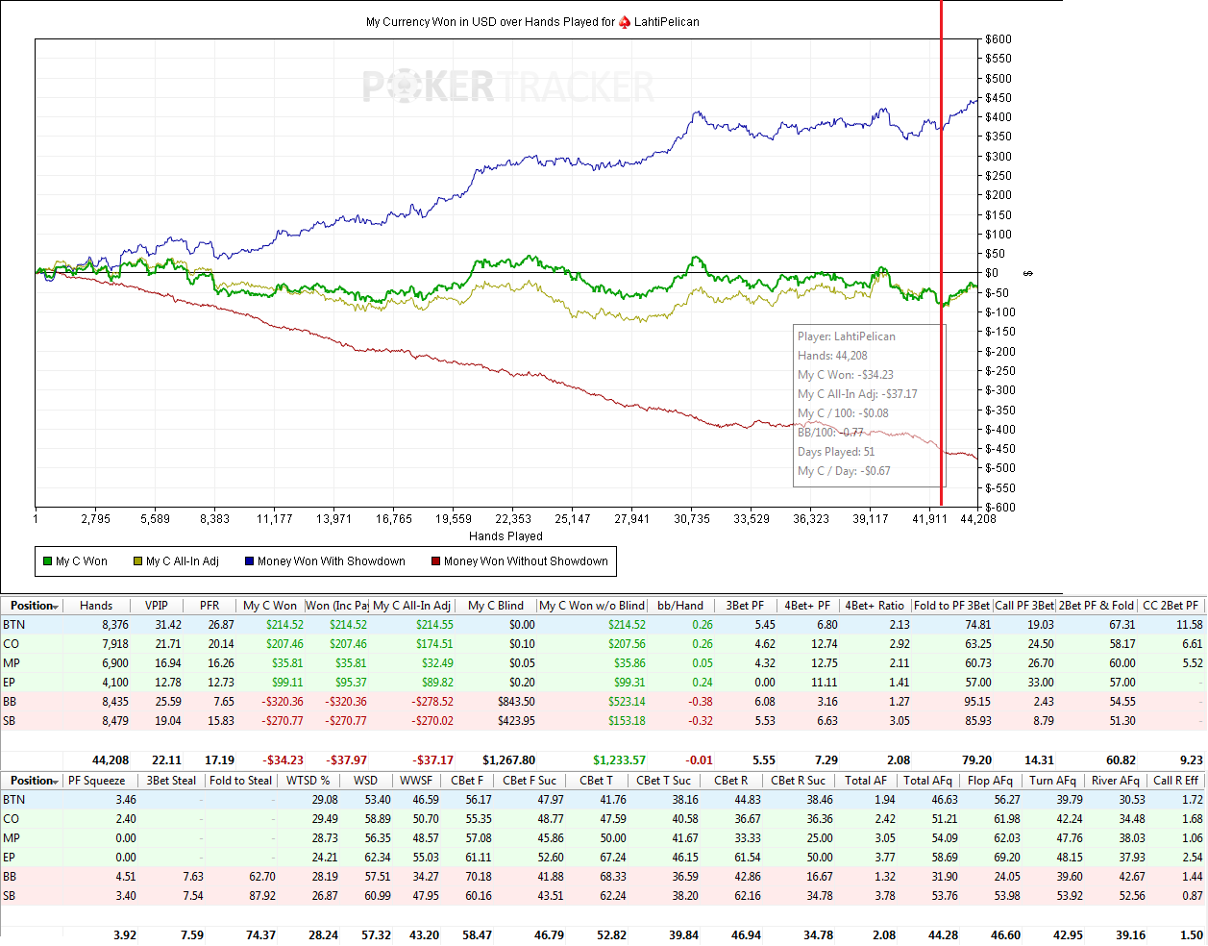Click the Turn AFq column header
The image size is (1208, 946).
[x=1052, y=781]
